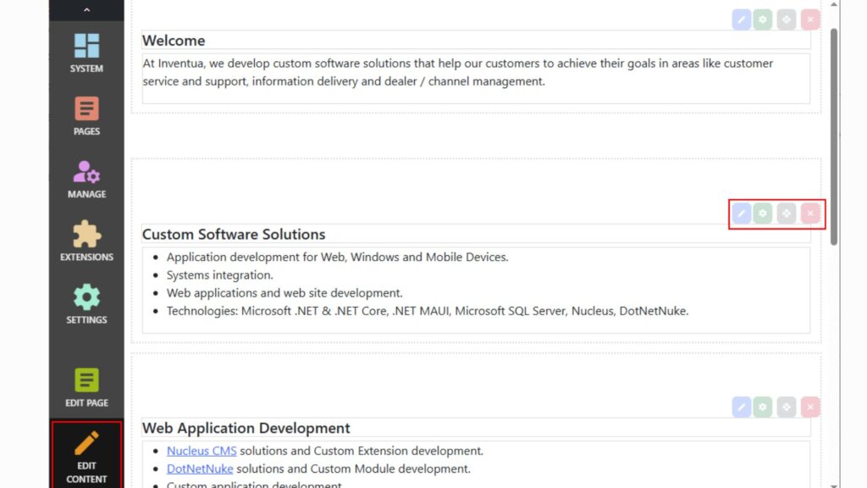The image size is (867, 488).
Task: Open settings for Custom Software Solutions module
Action: click(x=763, y=213)
